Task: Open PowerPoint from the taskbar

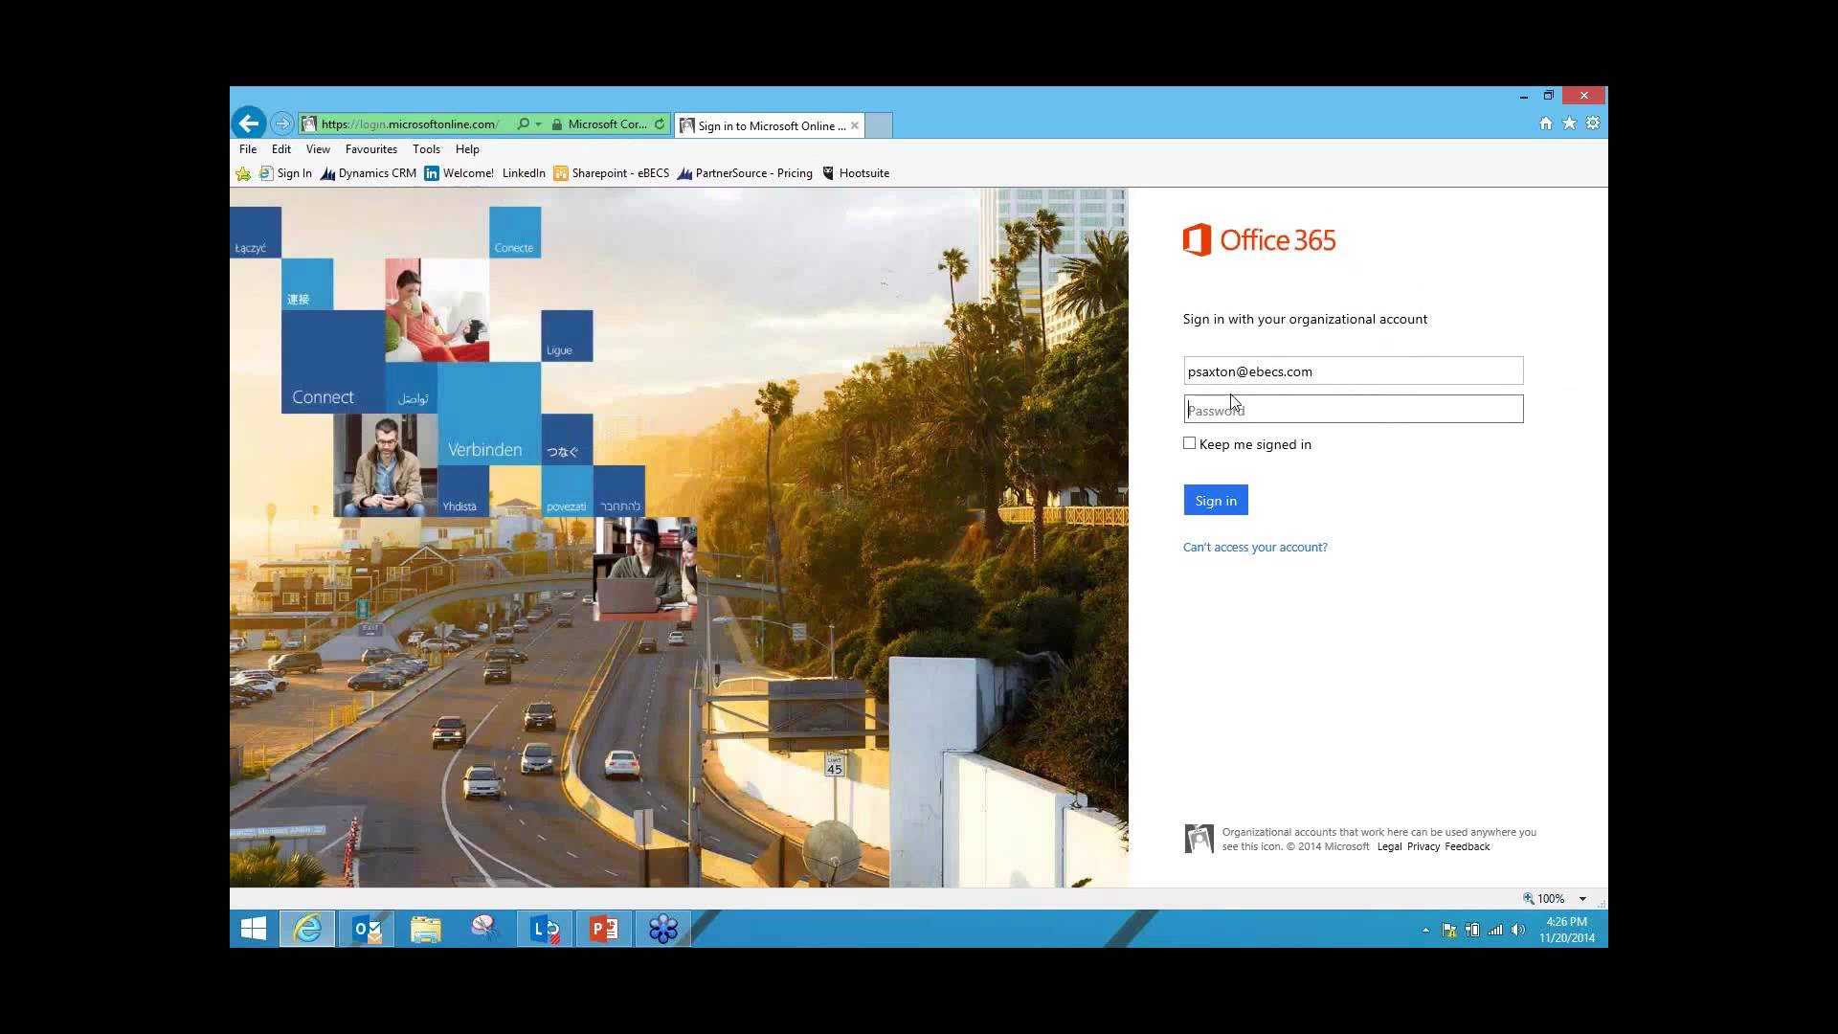Action: [604, 929]
